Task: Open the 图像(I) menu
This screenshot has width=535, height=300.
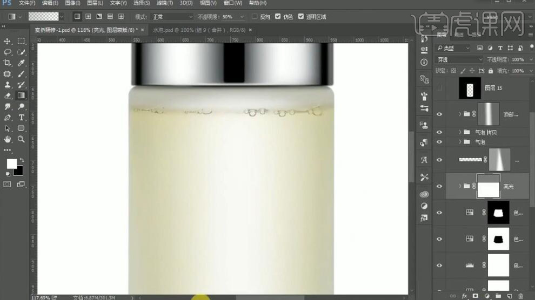Action: click(x=72, y=3)
